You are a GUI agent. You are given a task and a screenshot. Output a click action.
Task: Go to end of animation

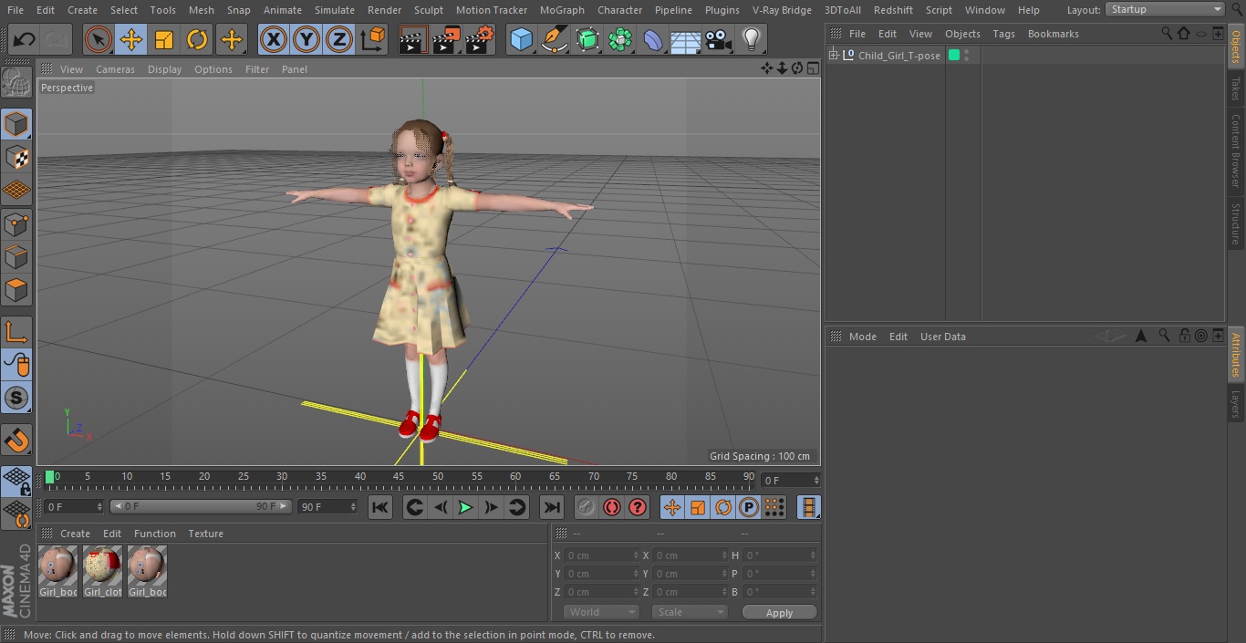(552, 507)
